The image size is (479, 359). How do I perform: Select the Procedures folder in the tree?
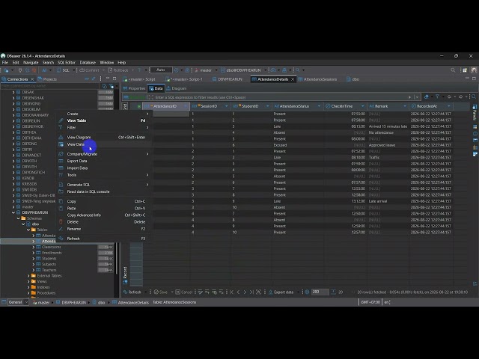point(46,293)
